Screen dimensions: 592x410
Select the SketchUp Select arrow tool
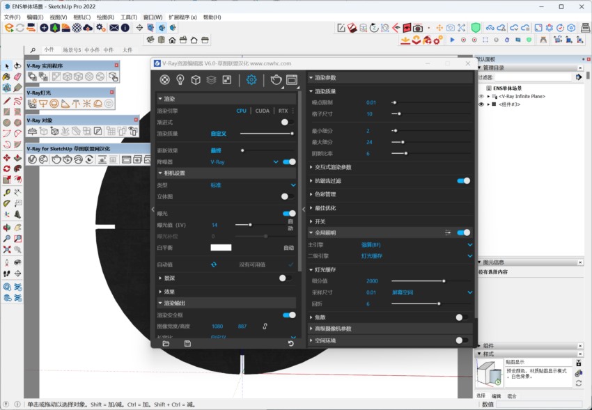click(7, 66)
